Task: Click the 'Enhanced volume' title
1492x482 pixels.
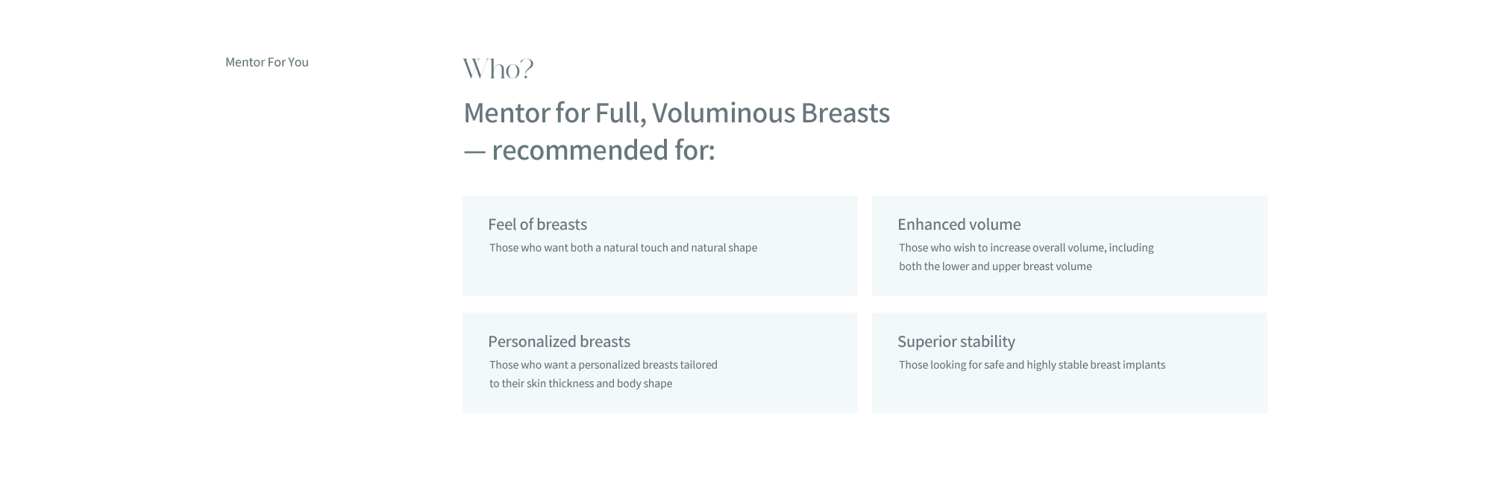Action: coord(959,225)
